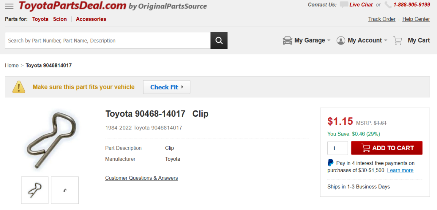
Task: Click the user profile icon for My Account
Action: (x=341, y=40)
